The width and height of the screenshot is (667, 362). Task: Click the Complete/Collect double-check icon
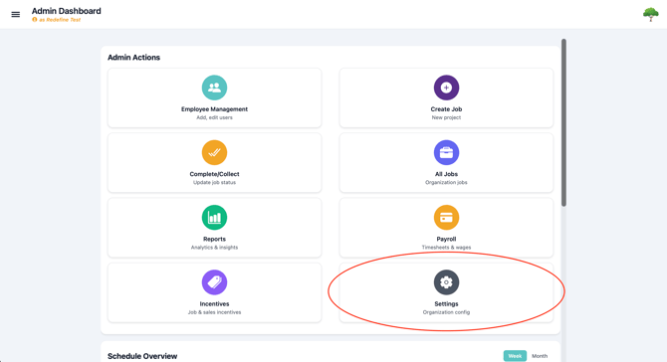214,152
